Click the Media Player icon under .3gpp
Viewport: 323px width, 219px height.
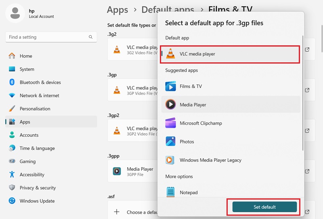click(x=117, y=171)
